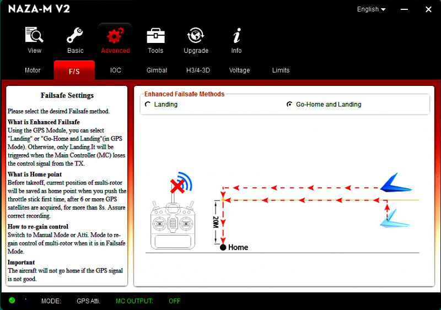Switch to the Motor tab
This screenshot has height=310, width=441.
33,70
